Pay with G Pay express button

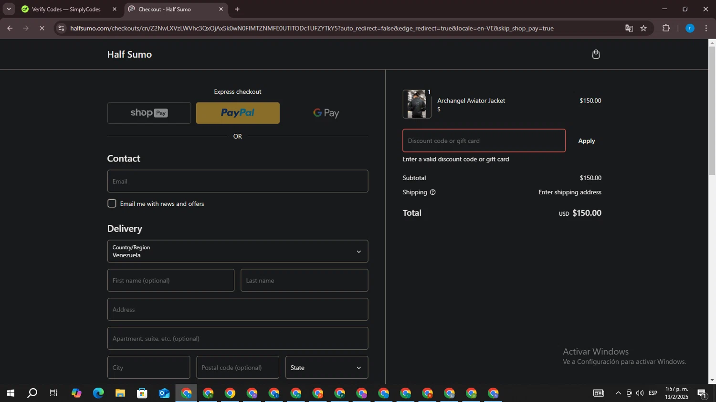click(x=326, y=113)
